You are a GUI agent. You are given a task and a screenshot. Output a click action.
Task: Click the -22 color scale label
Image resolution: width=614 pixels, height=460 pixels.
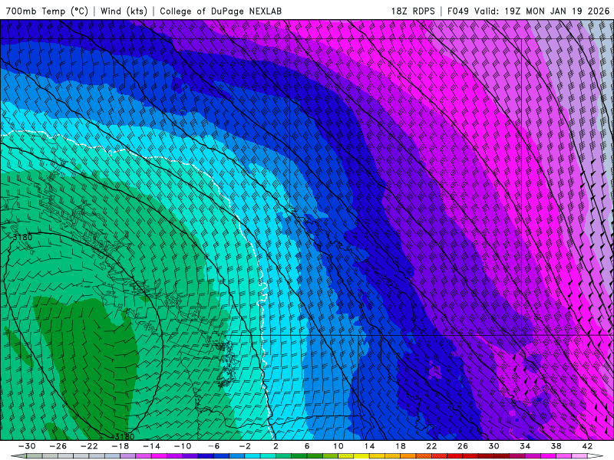coord(89,446)
